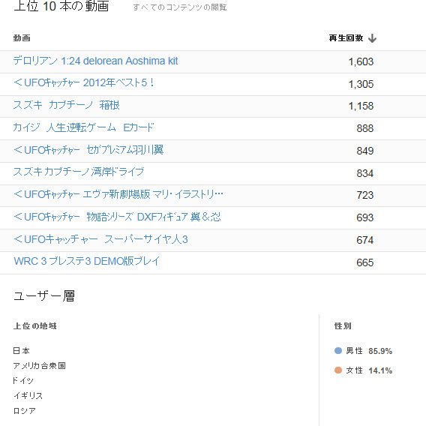Open the 物語シリーズ DXFフィギュア video link
The height and width of the screenshot is (426, 426).
[117, 217]
